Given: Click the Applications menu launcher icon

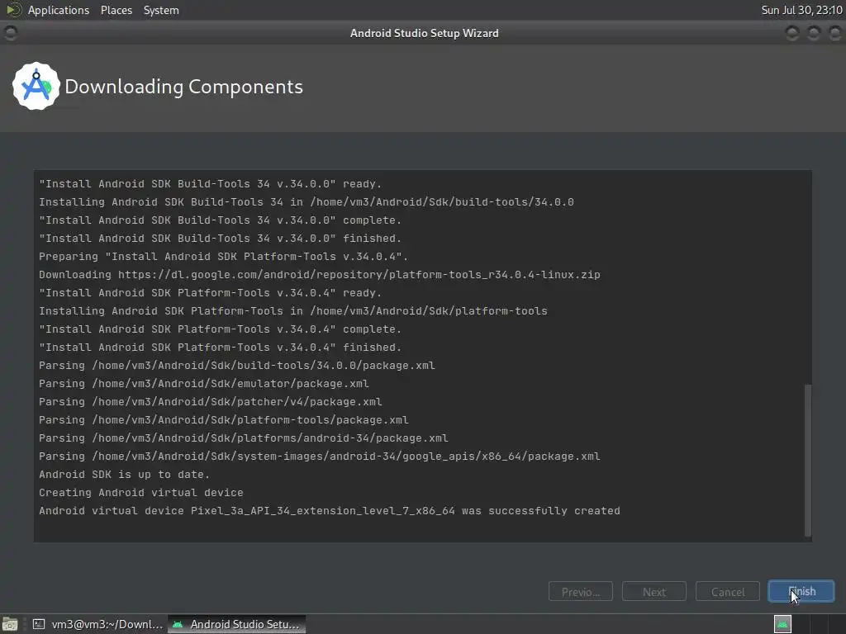Looking at the screenshot, I should pyautogui.click(x=13, y=10).
